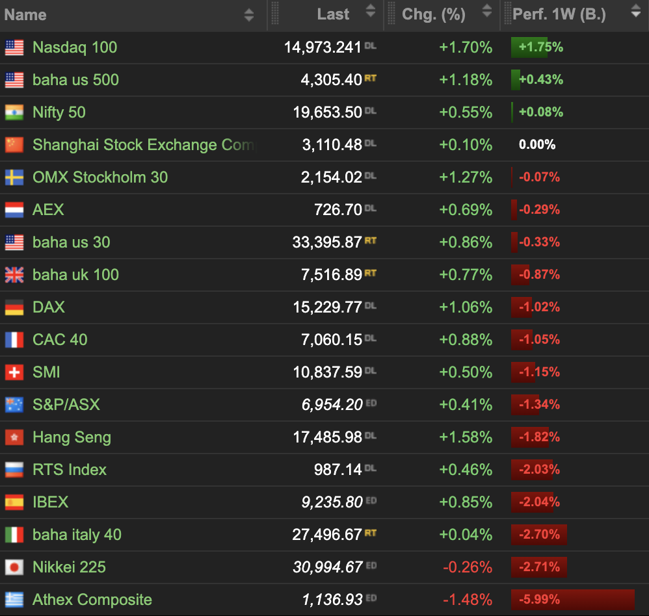Sort by Last price using its arrows
Viewport: 649px width, 616px height.
coord(371,11)
